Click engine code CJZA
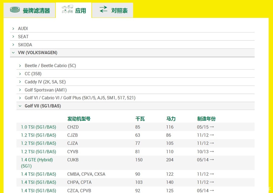This screenshot has width=273, height=193. point(72,143)
